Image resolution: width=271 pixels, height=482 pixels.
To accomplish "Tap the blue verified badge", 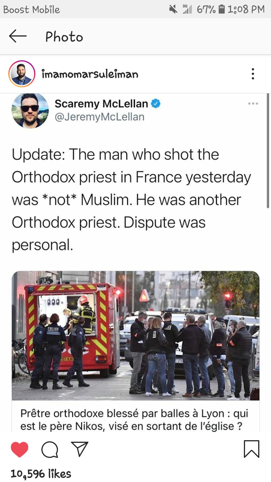I will click(156, 104).
